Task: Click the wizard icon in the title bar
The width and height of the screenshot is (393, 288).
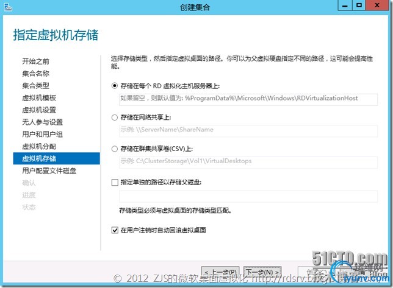Action: pos(8,7)
